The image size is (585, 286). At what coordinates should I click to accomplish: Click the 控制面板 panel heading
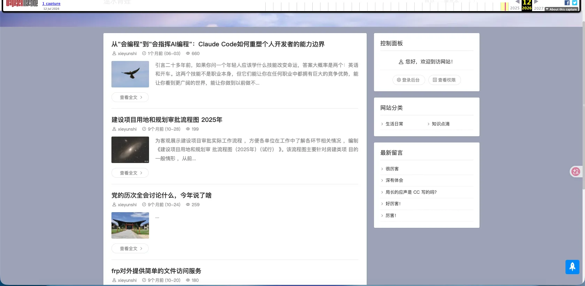(x=391, y=44)
